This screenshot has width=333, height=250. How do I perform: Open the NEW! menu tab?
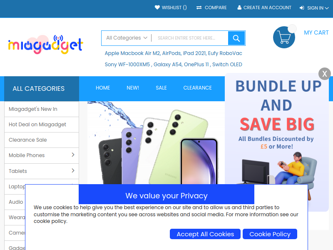click(x=133, y=88)
